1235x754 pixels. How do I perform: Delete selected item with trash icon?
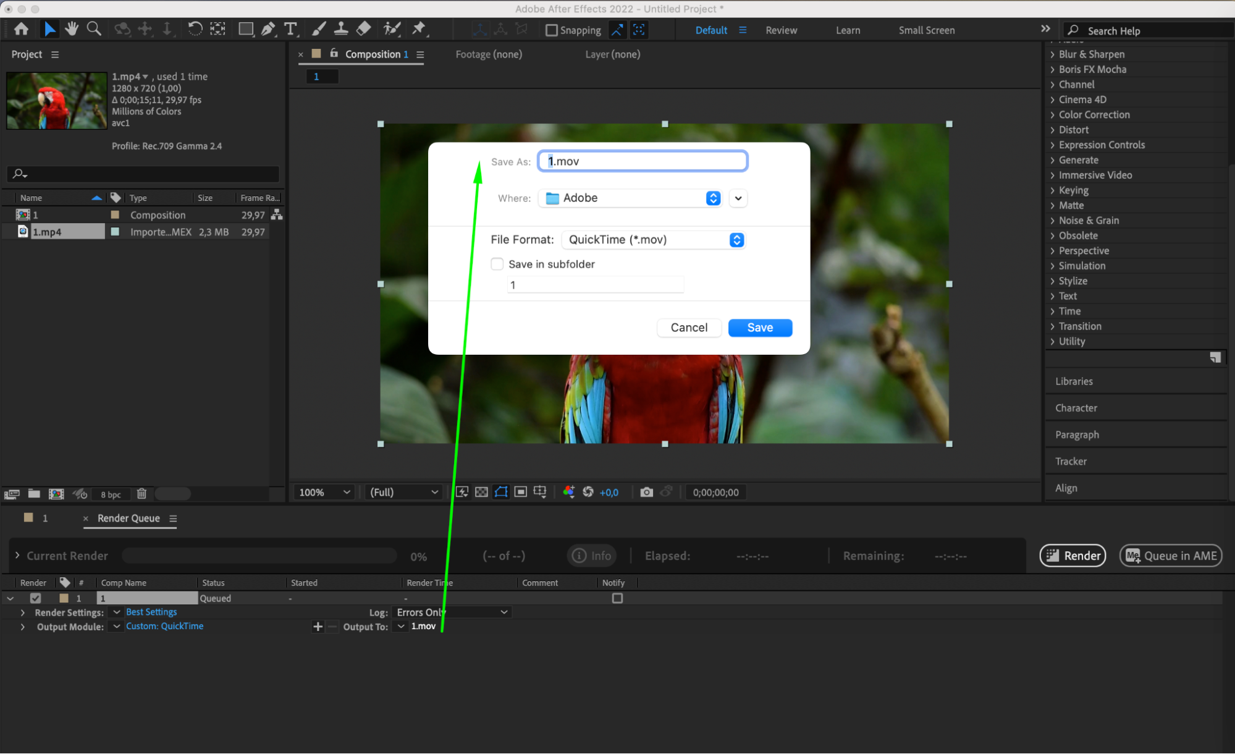141,493
